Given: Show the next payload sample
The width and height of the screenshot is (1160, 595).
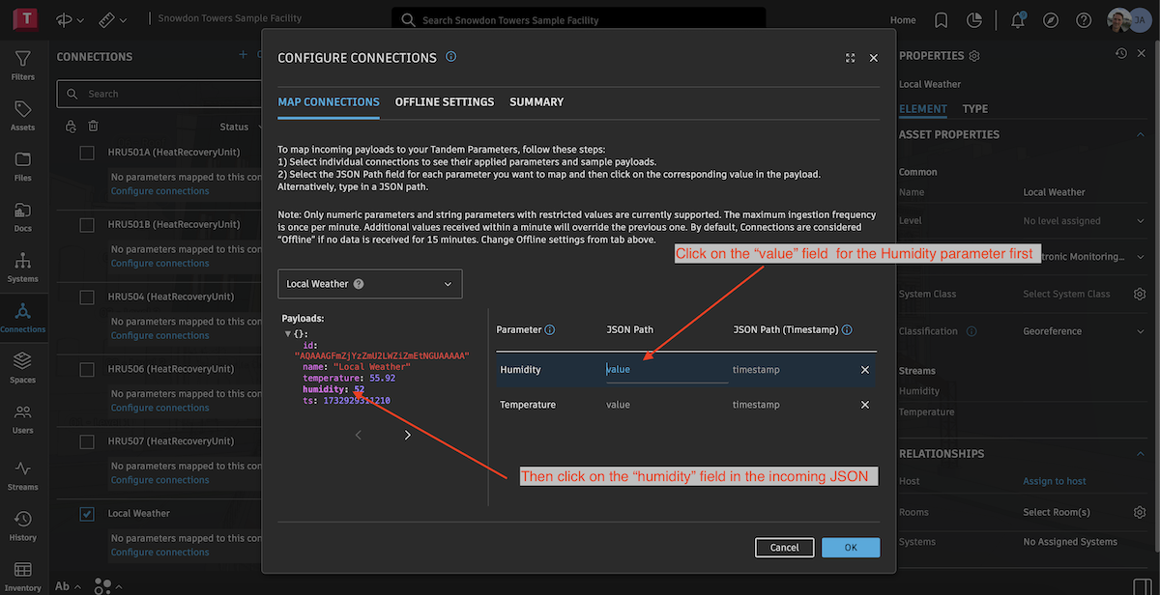Looking at the screenshot, I should (407, 436).
